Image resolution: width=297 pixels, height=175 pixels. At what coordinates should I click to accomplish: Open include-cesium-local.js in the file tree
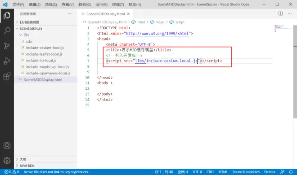coord(45,48)
